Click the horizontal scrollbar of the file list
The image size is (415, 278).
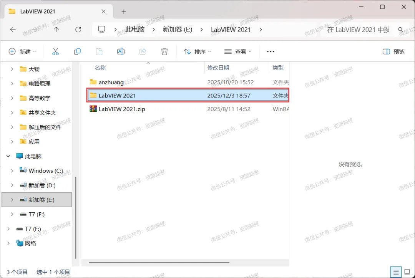tap(159, 263)
